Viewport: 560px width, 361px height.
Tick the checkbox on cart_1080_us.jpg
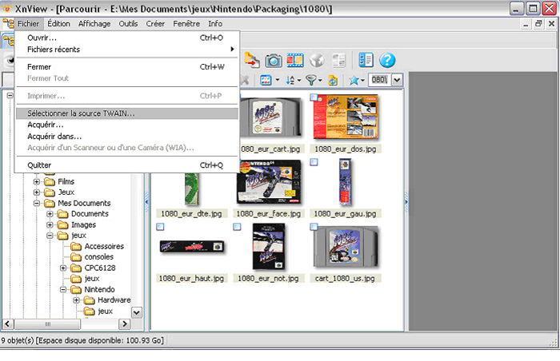pos(314,227)
